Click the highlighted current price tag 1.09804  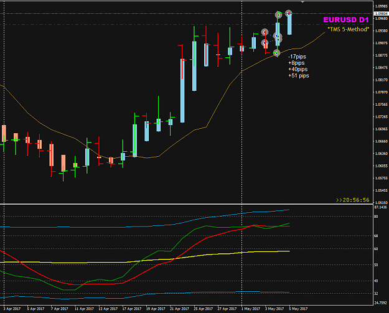pyautogui.click(x=382, y=14)
